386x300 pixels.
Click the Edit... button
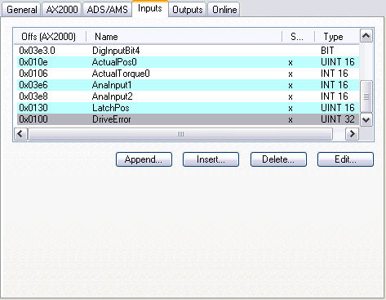click(x=345, y=159)
